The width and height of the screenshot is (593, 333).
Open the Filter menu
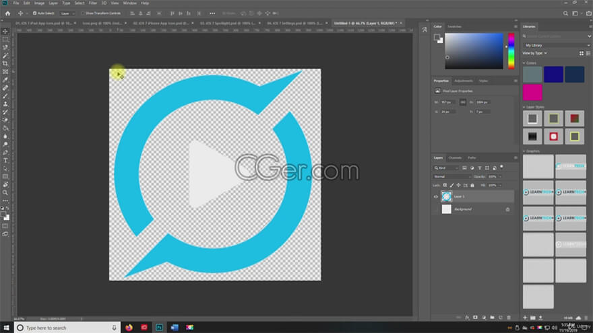click(93, 3)
